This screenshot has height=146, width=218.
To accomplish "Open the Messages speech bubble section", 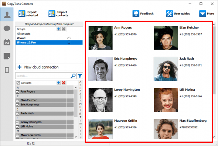I will (7, 28).
